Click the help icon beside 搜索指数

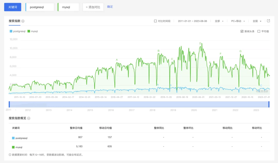tap(23, 21)
